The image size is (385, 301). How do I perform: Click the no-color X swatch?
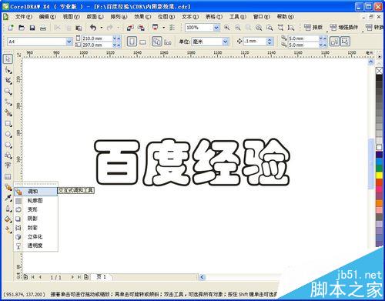click(379, 71)
